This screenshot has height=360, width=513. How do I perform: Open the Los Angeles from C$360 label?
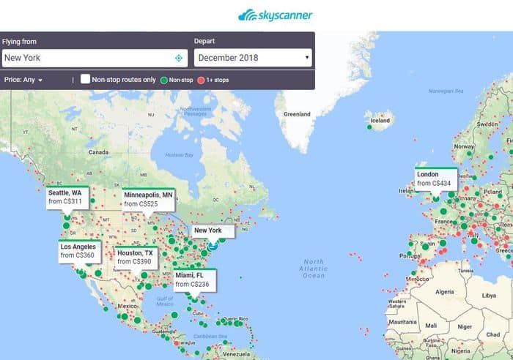click(x=78, y=251)
